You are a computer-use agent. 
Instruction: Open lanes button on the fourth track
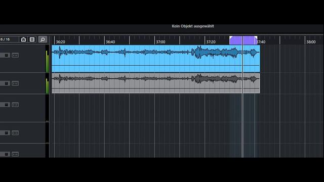pyautogui.click(x=15, y=132)
